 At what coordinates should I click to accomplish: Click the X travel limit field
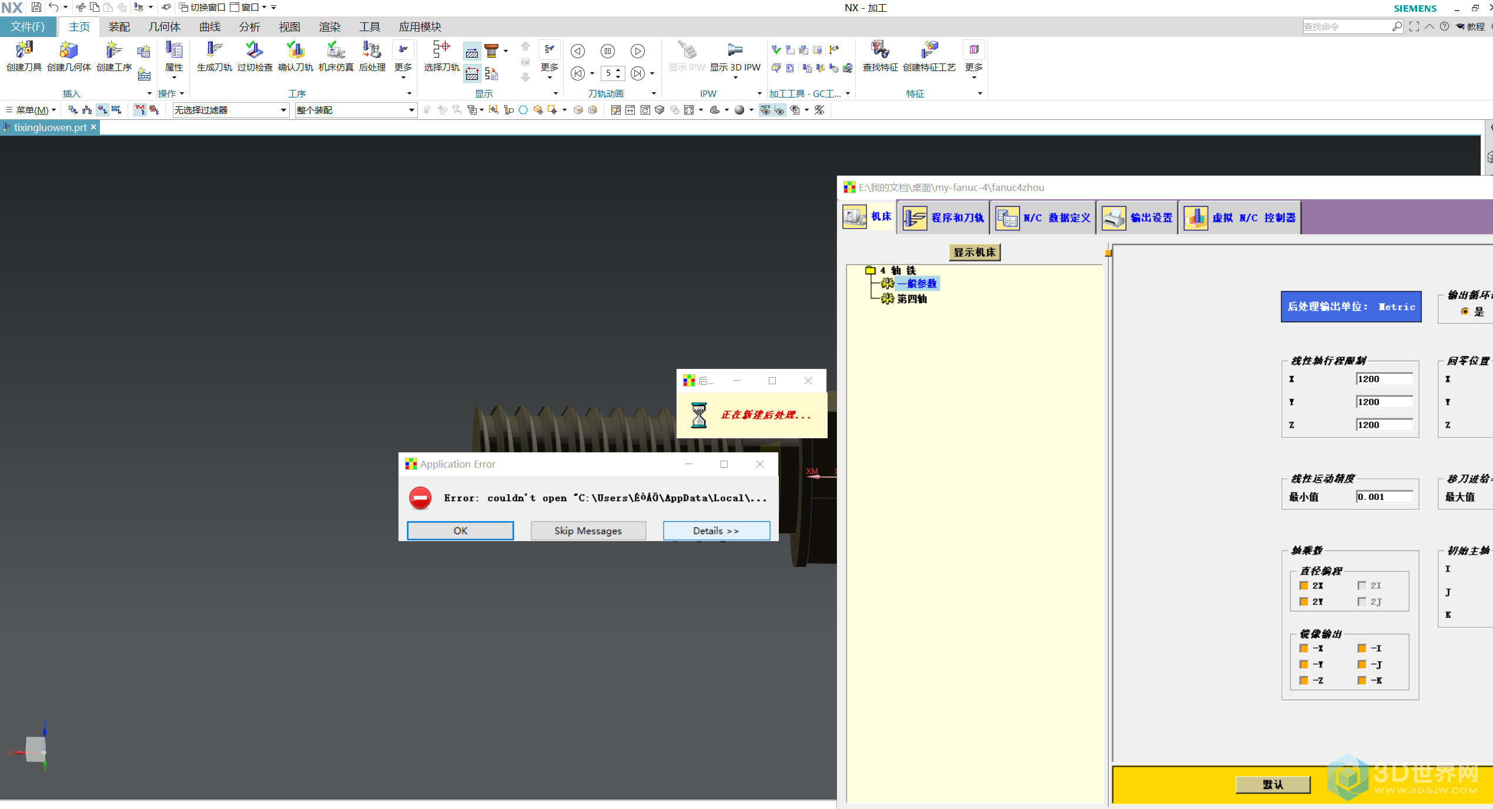pyautogui.click(x=1384, y=379)
